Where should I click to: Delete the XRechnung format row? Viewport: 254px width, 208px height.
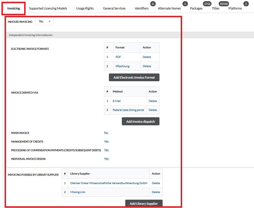pyautogui.click(x=147, y=66)
